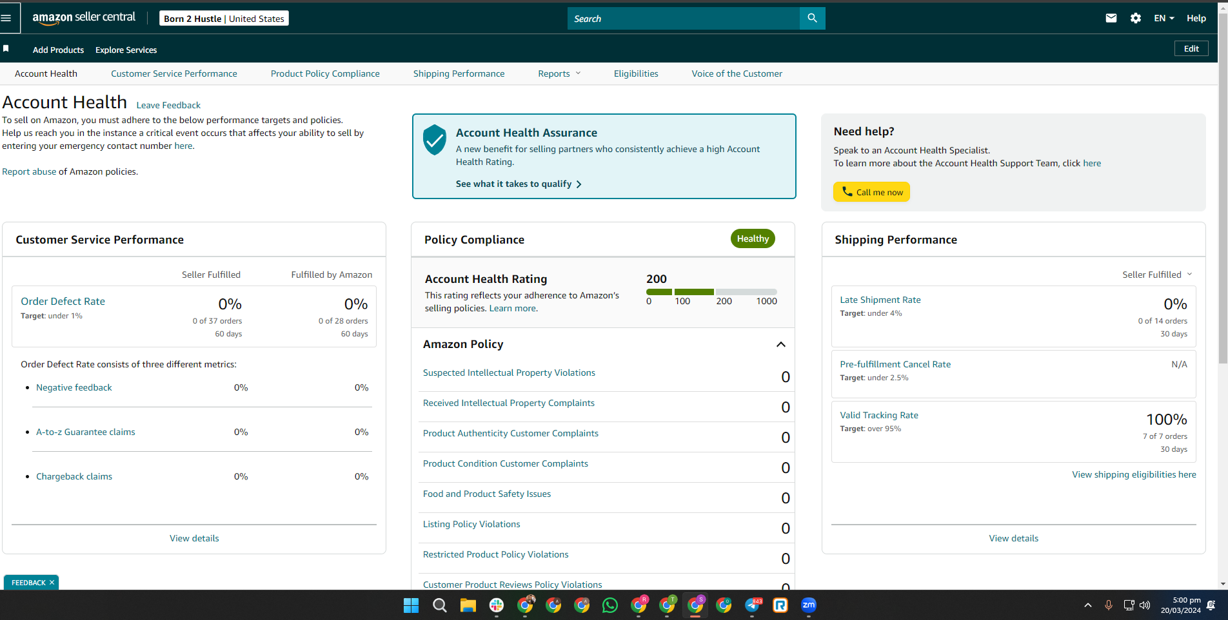1228x620 pixels.
Task: Open the Late Shipment Rate link
Action: [x=880, y=300]
